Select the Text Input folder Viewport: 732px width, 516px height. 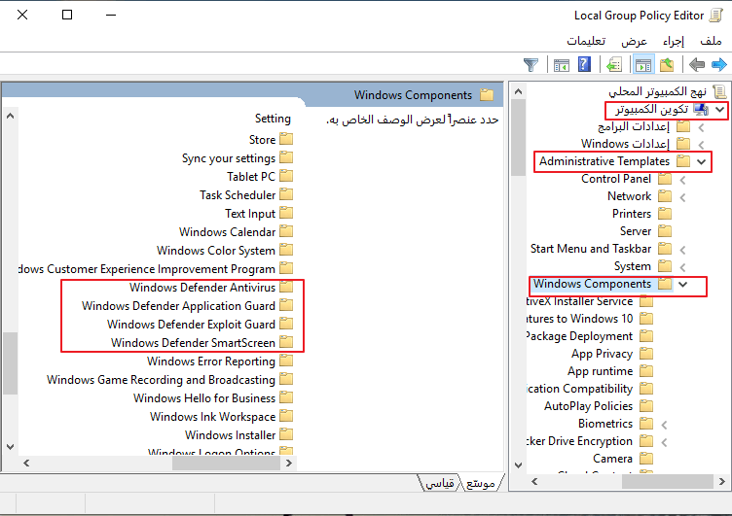click(259, 214)
